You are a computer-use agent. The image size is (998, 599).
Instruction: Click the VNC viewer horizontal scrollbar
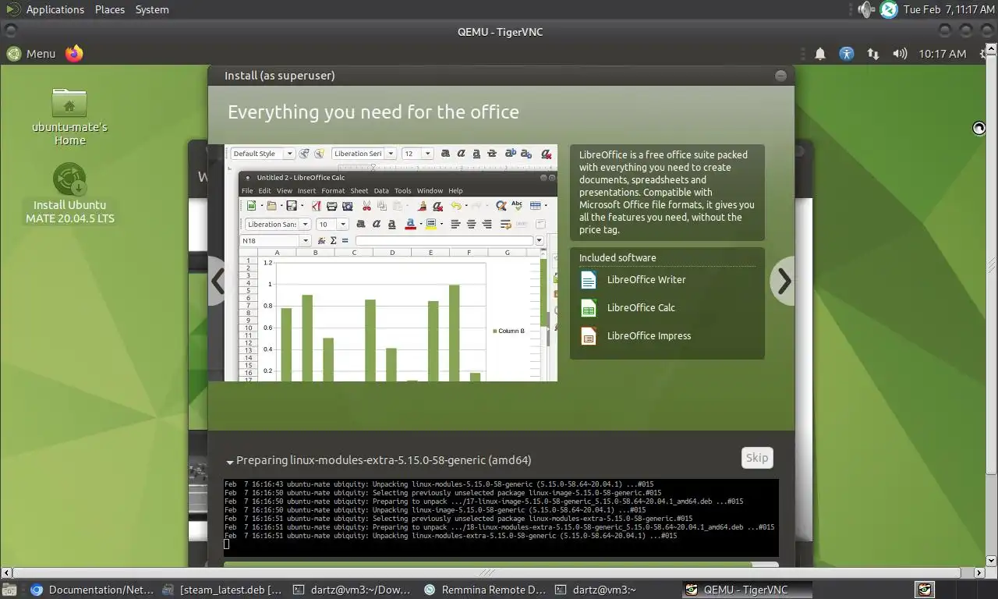pyautogui.click(x=487, y=572)
